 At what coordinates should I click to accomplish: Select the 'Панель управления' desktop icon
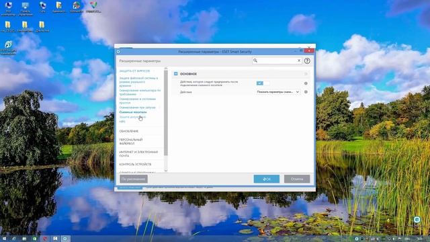tap(26, 9)
